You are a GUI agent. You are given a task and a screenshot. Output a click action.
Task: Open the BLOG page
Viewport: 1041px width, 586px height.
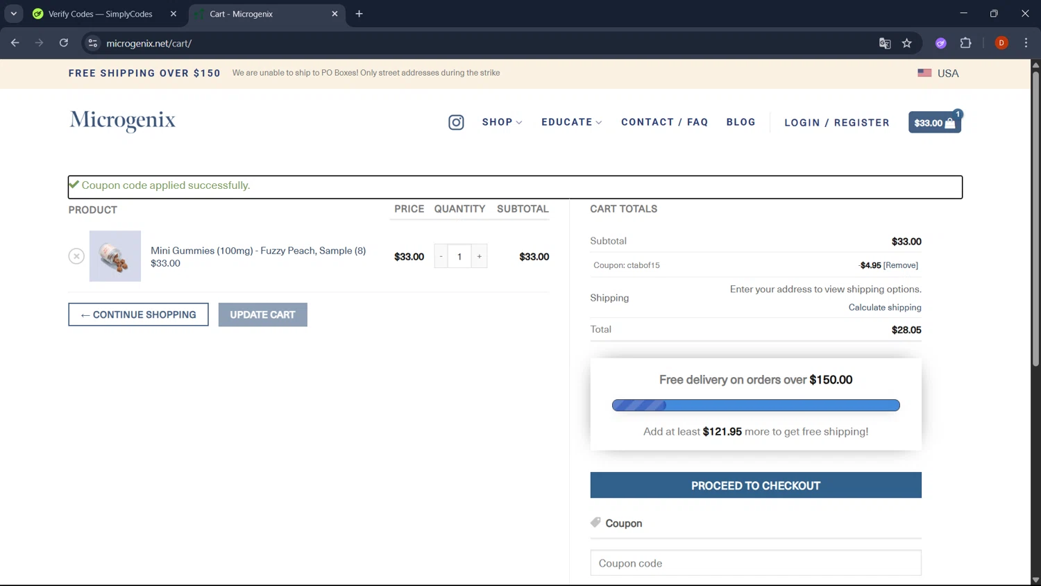[x=740, y=122]
